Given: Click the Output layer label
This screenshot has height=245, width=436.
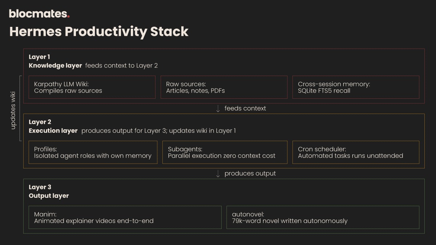Looking at the screenshot, I should pos(49,196).
